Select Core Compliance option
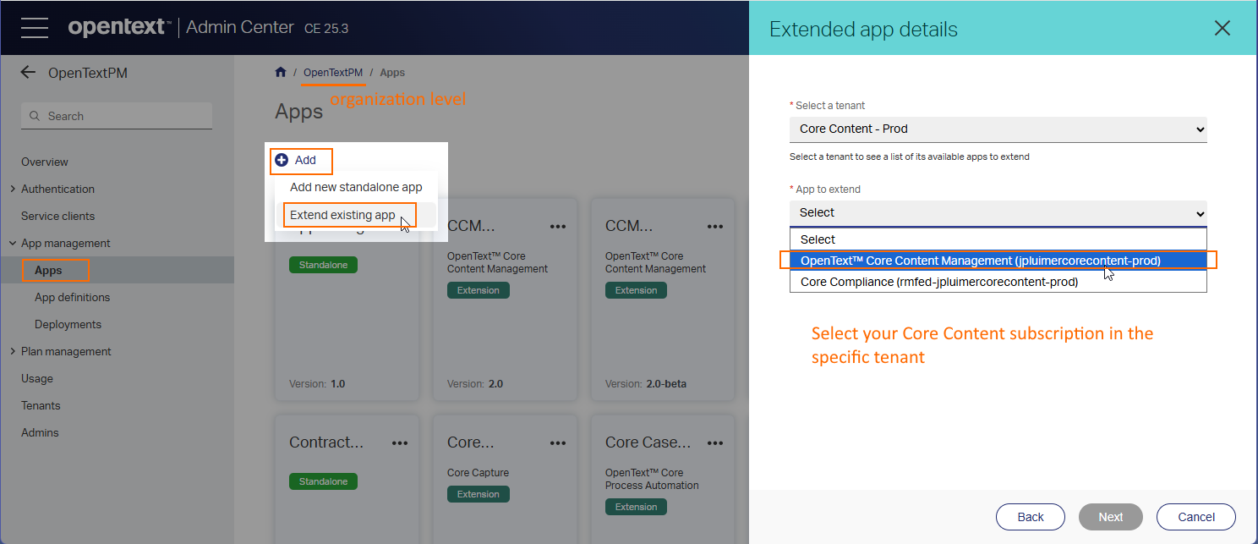 [998, 282]
